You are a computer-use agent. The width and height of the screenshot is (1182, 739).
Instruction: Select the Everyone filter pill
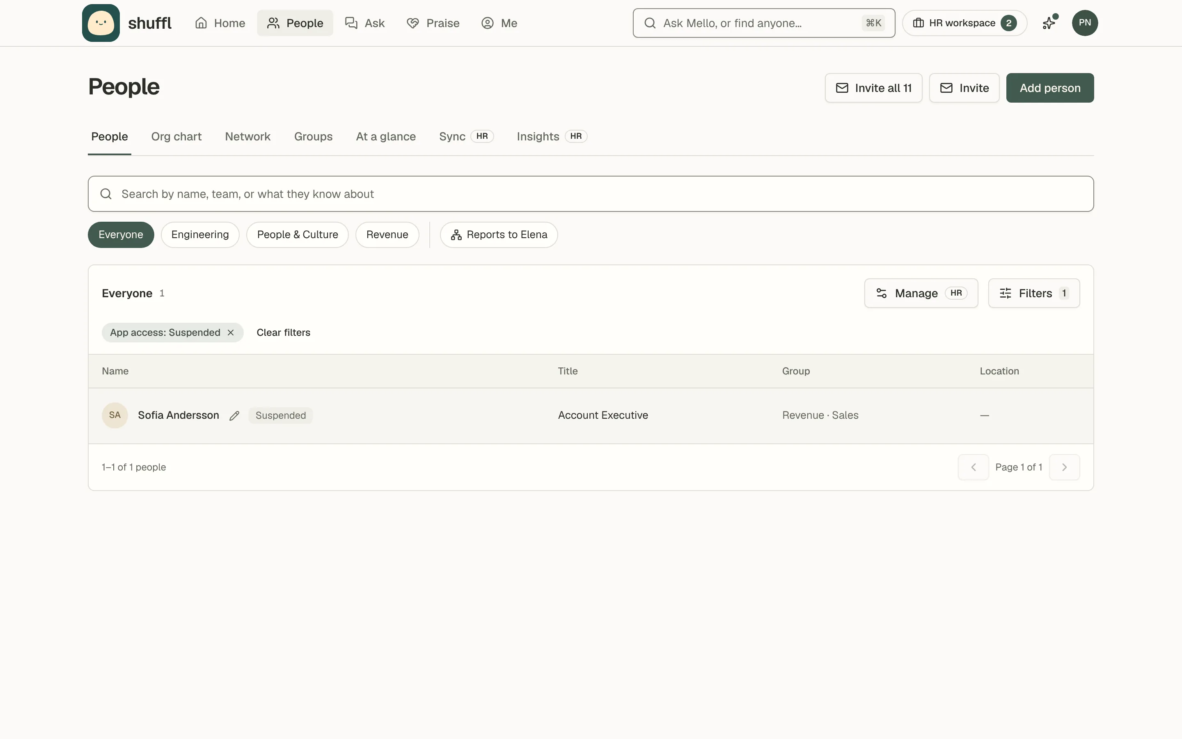click(x=121, y=234)
